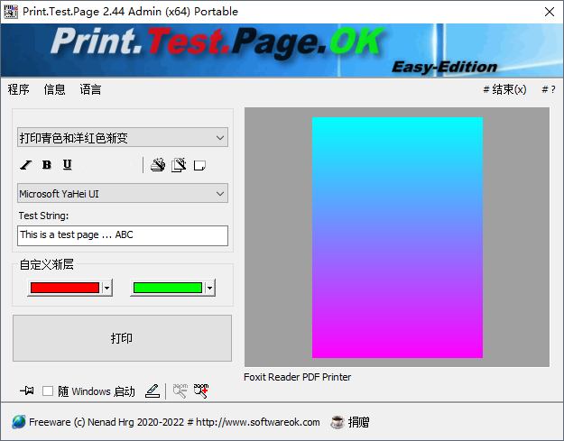Screen dimensions: 564x441
Task: Click the coffee cup donate icon
Action: click(x=337, y=422)
